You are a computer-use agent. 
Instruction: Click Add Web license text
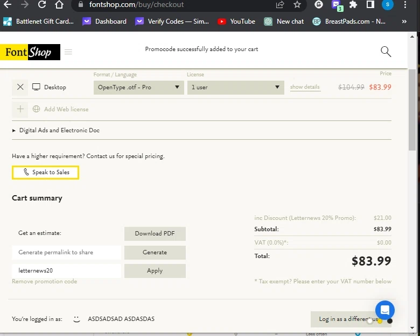66,109
